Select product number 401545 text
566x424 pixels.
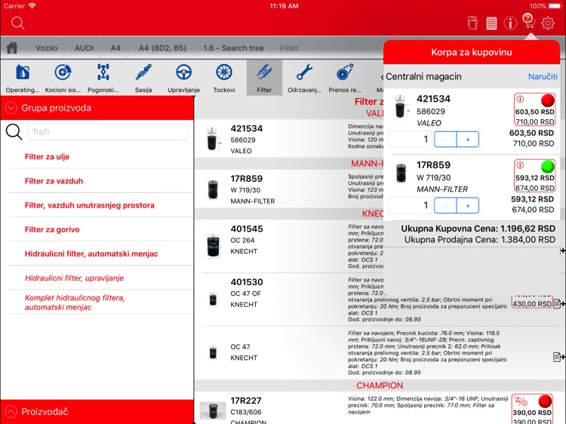[247, 229]
